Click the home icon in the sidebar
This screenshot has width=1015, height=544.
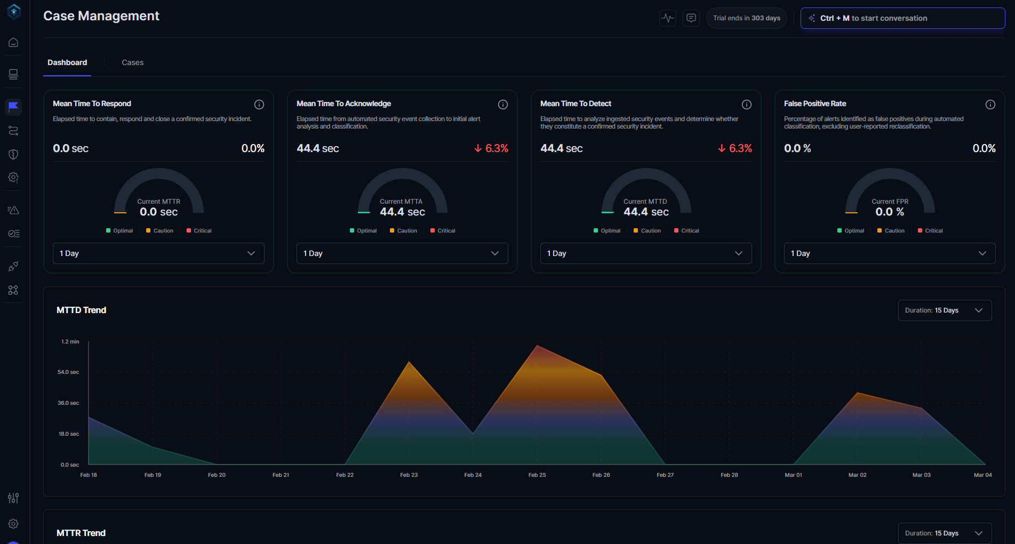coord(13,43)
